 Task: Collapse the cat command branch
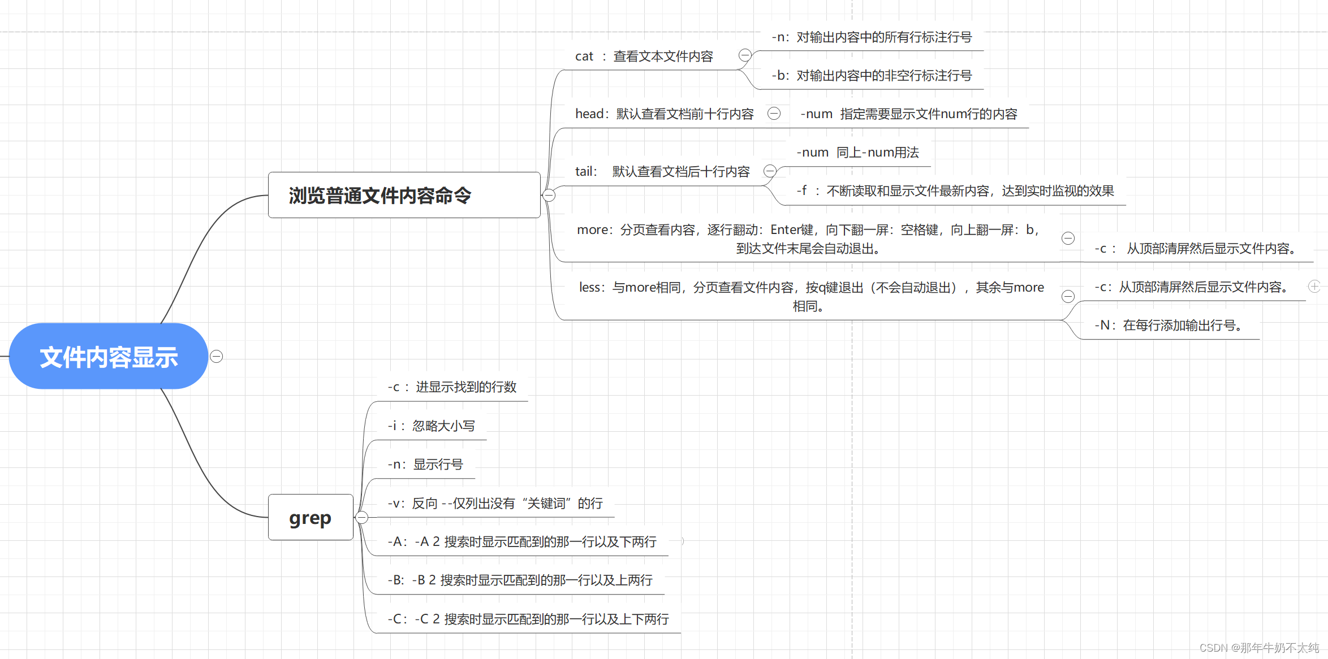(745, 55)
